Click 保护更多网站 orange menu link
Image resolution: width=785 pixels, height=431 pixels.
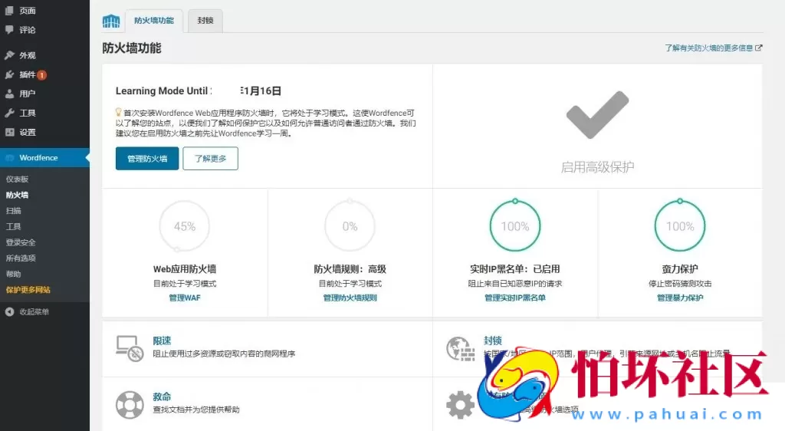(x=28, y=290)
